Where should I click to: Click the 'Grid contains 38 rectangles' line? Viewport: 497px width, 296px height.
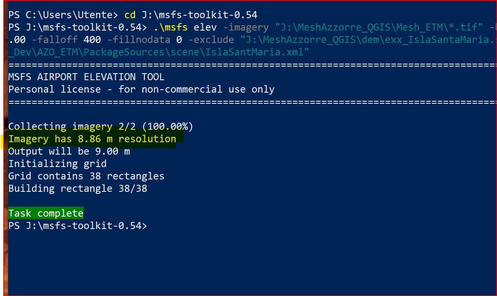[x=86, y=176]
